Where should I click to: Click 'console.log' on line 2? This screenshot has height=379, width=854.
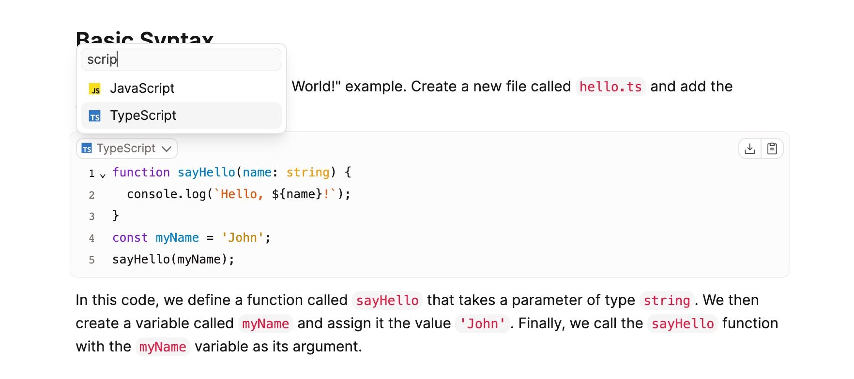coord(166,194)
